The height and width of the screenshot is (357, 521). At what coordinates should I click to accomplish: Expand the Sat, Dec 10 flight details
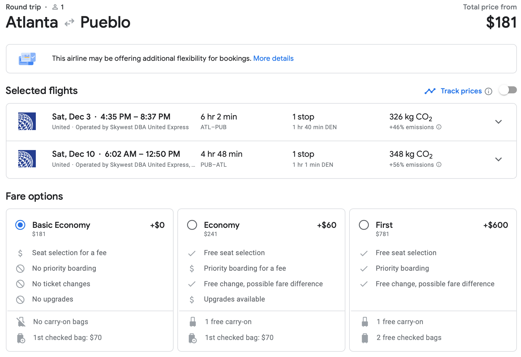click(x=498, y=159)
